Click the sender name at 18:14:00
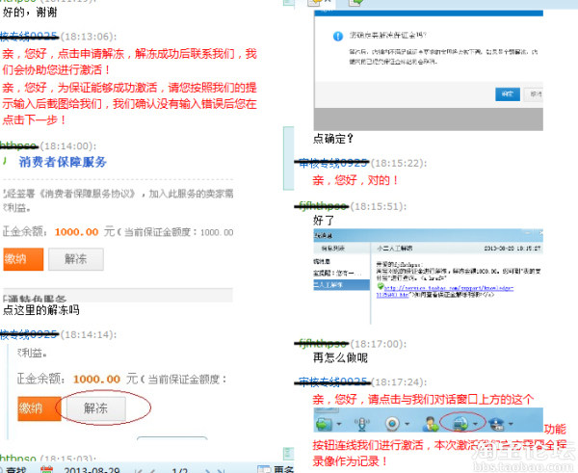578x473 pixels. pos(19,146)
